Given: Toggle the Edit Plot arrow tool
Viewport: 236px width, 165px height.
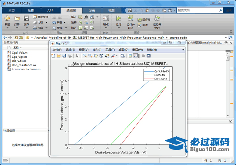Looking at the screenshot, I should [x=78, y=56].
